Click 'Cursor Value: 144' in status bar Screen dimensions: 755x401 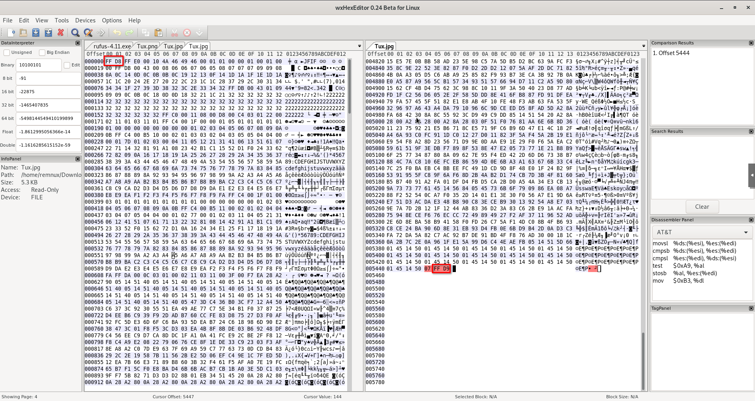(322, 397)
